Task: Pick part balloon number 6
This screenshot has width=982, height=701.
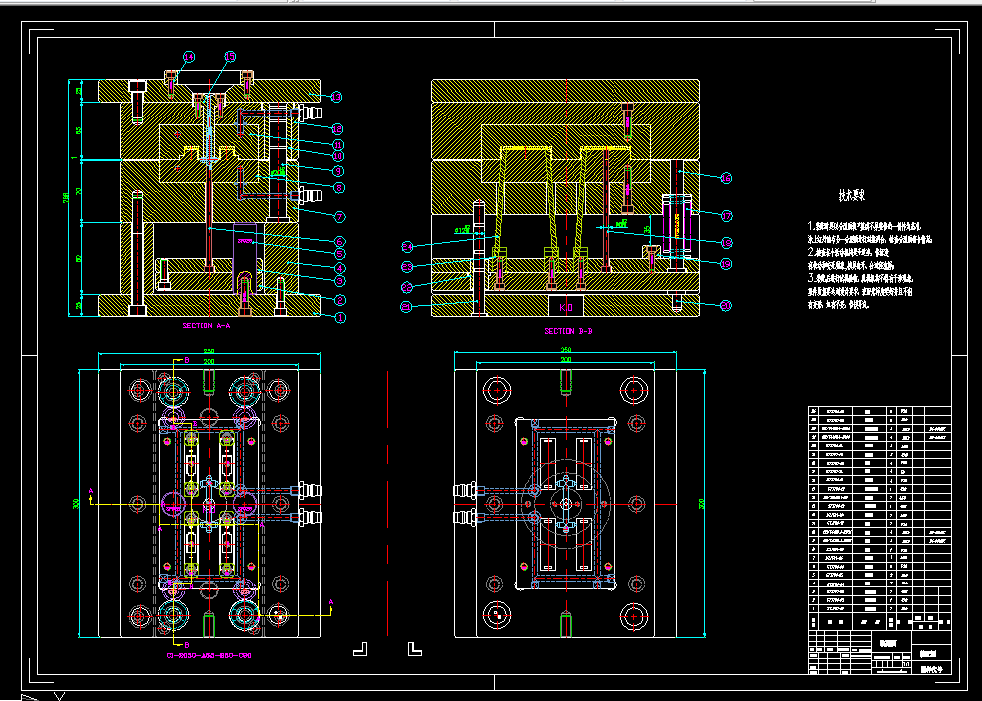Action: tap(340, 242)
